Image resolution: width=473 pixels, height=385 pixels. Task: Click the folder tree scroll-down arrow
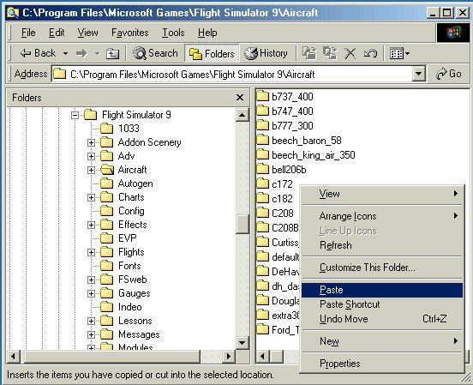click(x=242, y=343)
